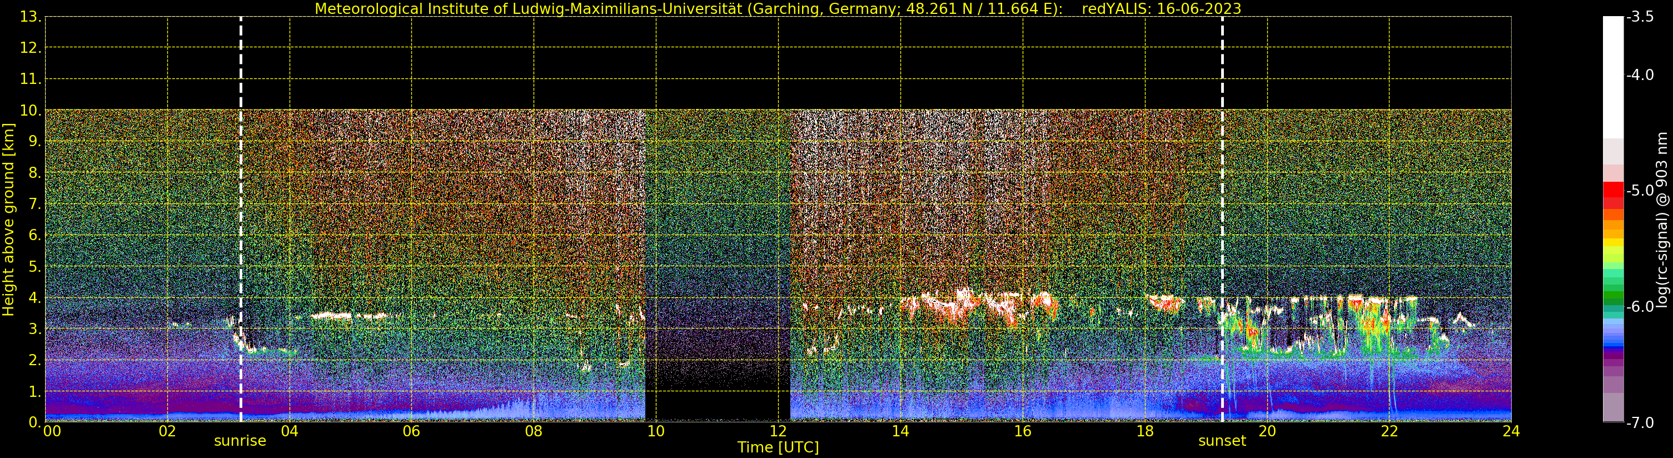Click the -5.0 colorbar tick label
The height and width of the screenshot is (458, 1673).
click(x=1640, y=190)
